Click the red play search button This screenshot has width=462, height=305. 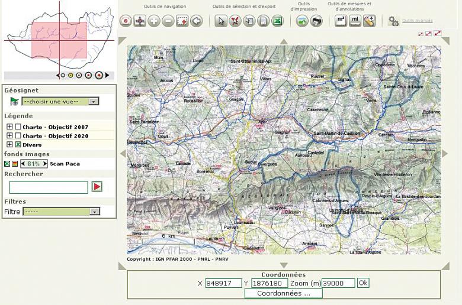click(x=97, y=186)
